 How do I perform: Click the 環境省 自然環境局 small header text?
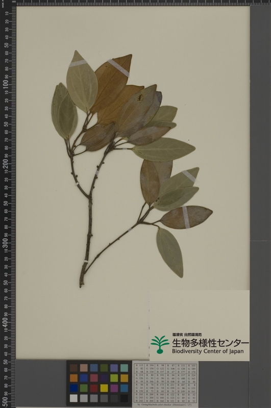click(187, 335)
